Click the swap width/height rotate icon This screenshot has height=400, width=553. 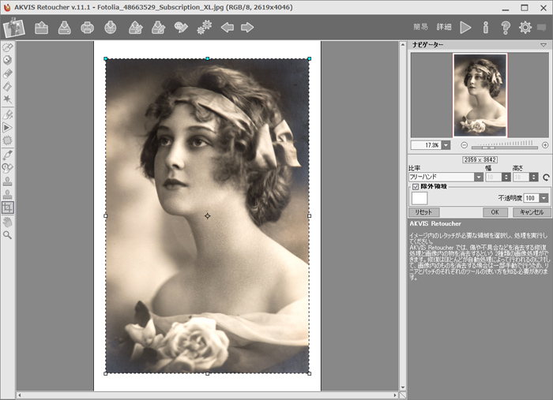pos(546,177)
